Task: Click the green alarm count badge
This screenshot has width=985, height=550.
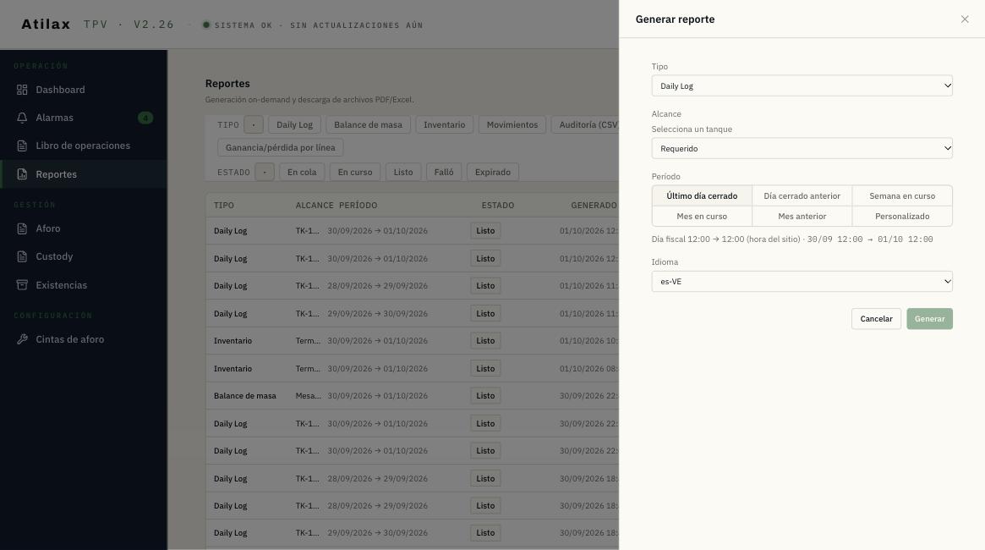Action: 145,118
